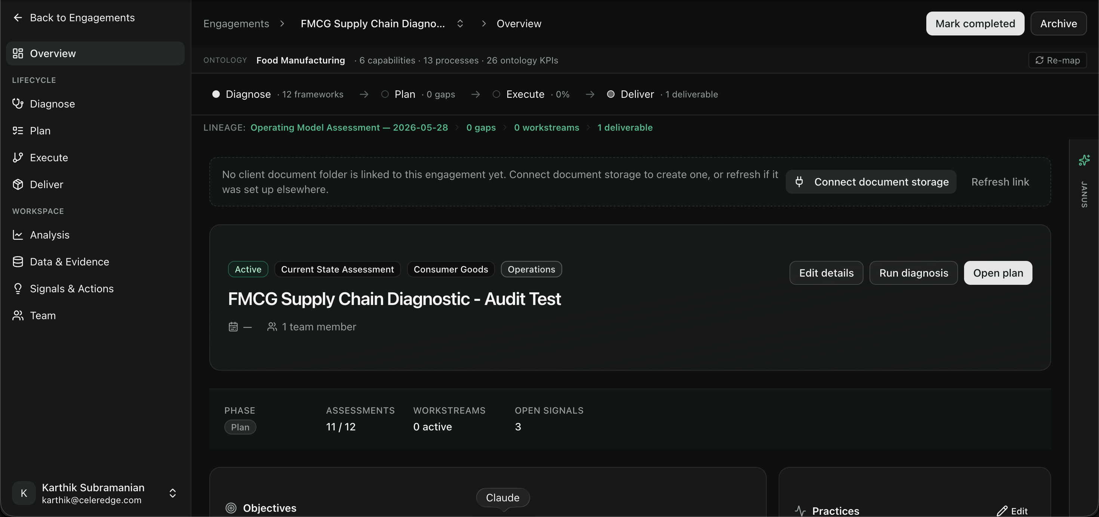Image resolution: width=1099 pixels, height=517 pixels.
Task: Select the Plan stage showing 0 gaps
Action: (418, 94)
